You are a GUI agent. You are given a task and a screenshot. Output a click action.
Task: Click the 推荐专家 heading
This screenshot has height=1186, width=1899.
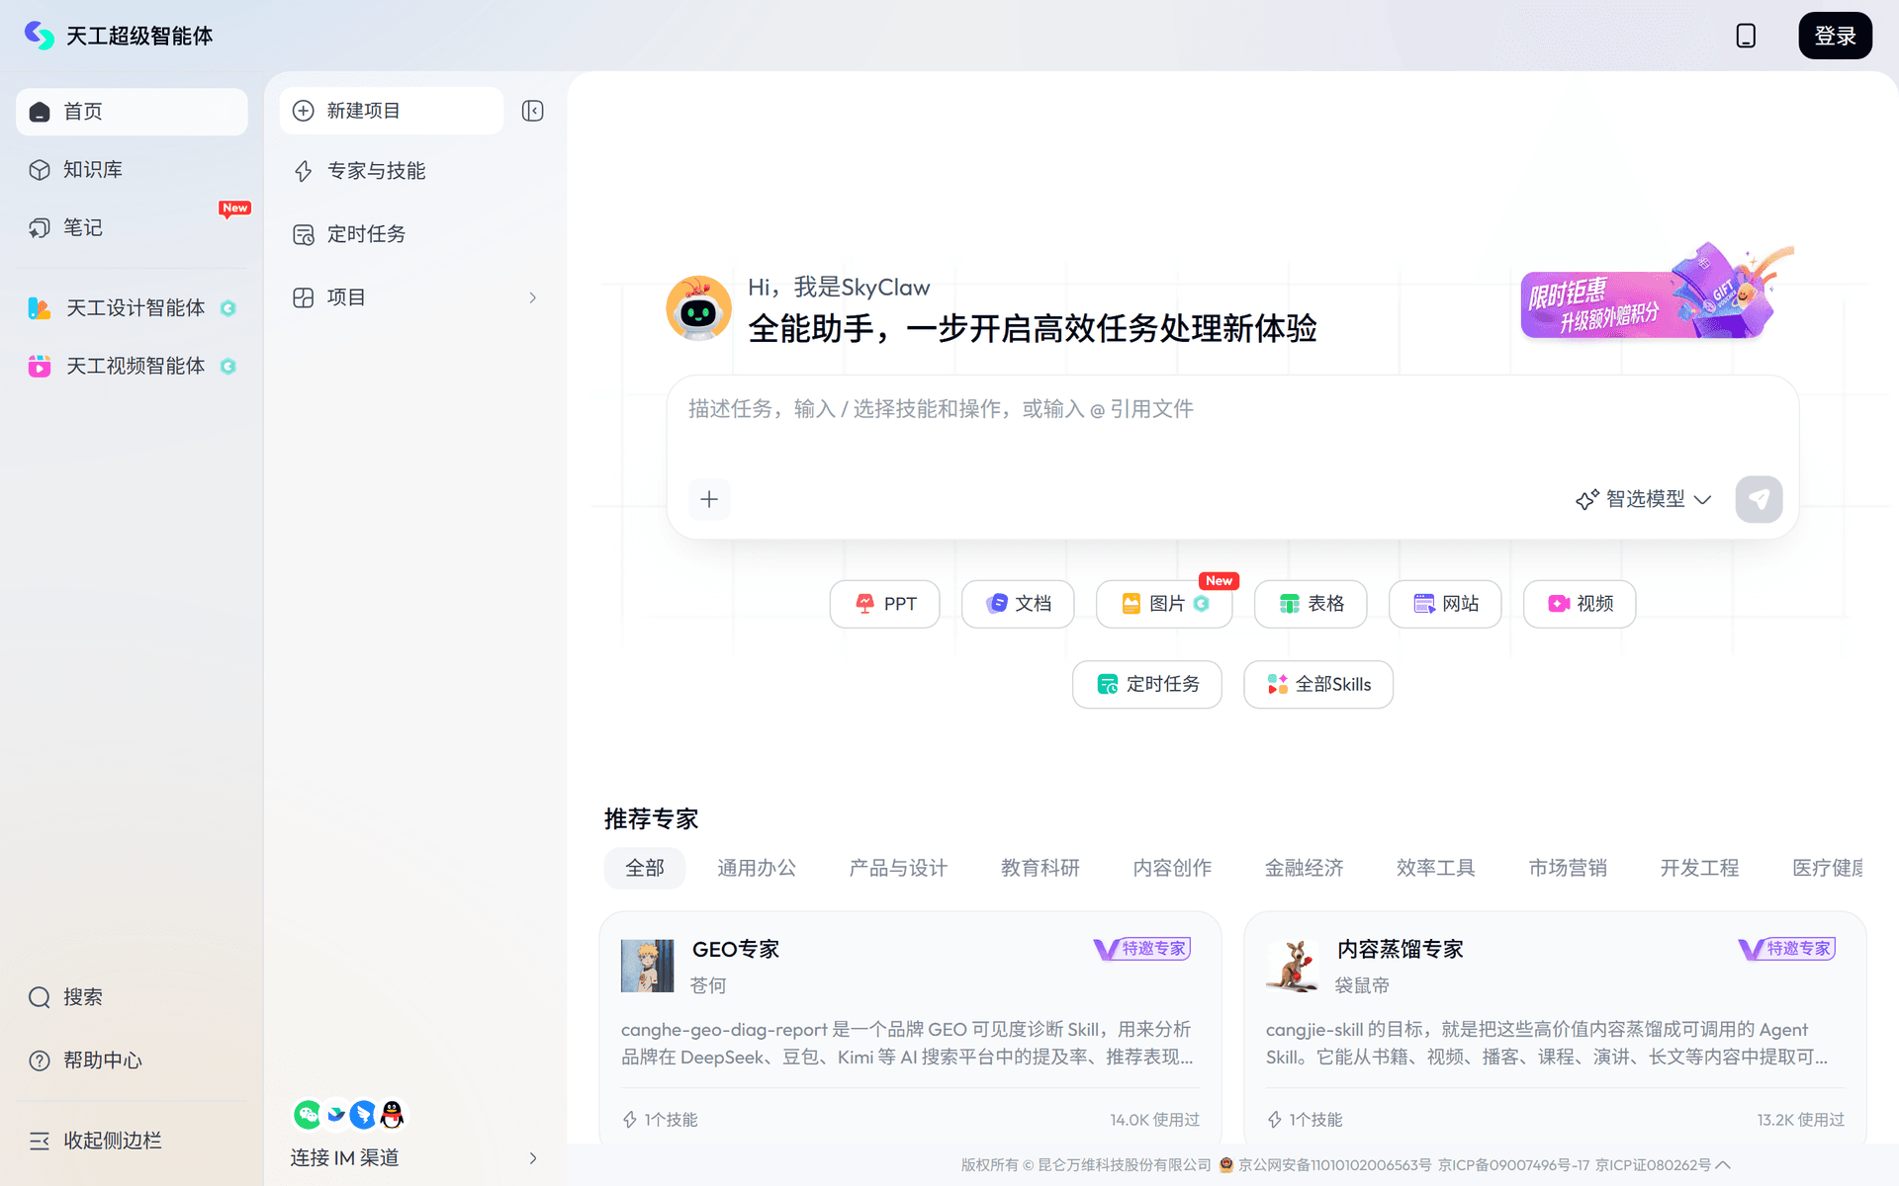click(x=651, y=819)
